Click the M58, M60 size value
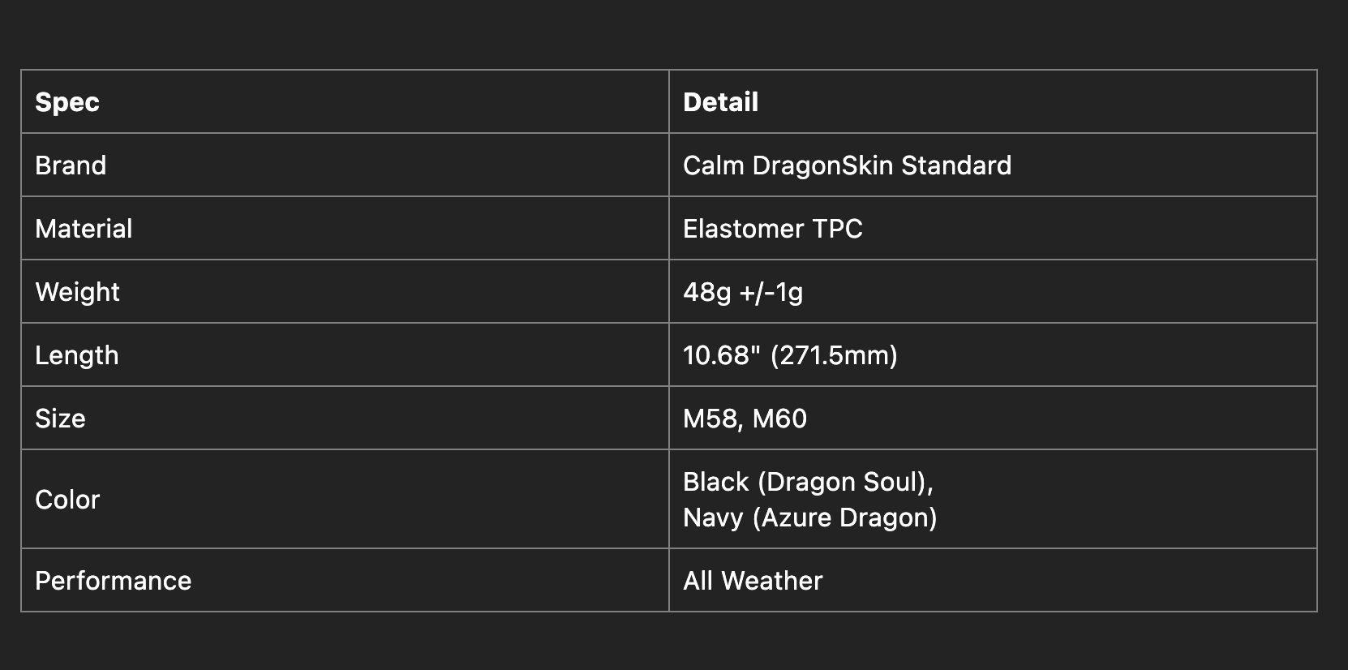1348x670 pixels. pyautogui.click(x=745, y=419)
